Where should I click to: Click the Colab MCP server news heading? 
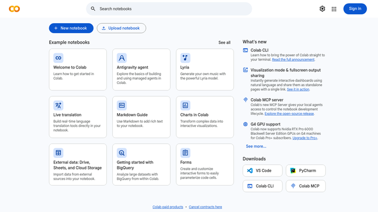click(267, 100)
